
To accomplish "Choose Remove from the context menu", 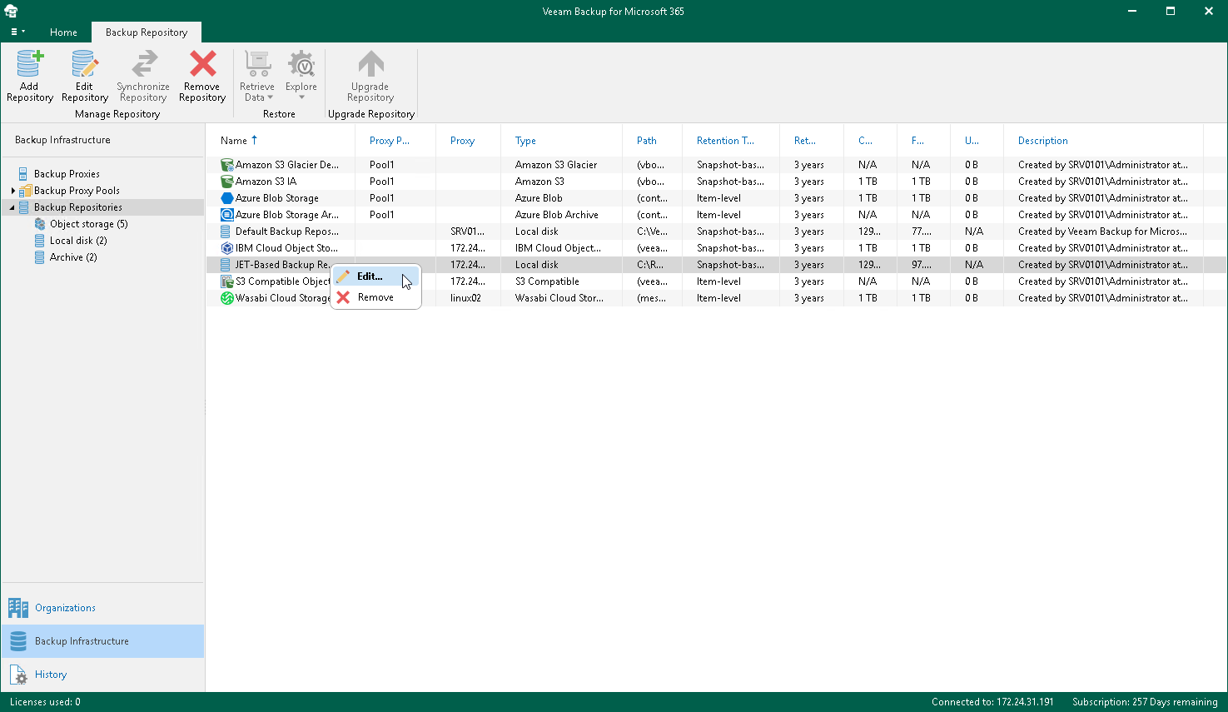I will [375, 297].
